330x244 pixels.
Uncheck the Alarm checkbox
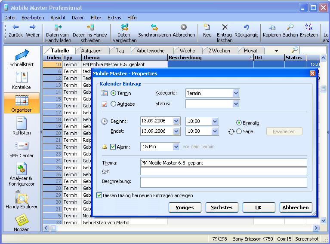pos(113,146)
